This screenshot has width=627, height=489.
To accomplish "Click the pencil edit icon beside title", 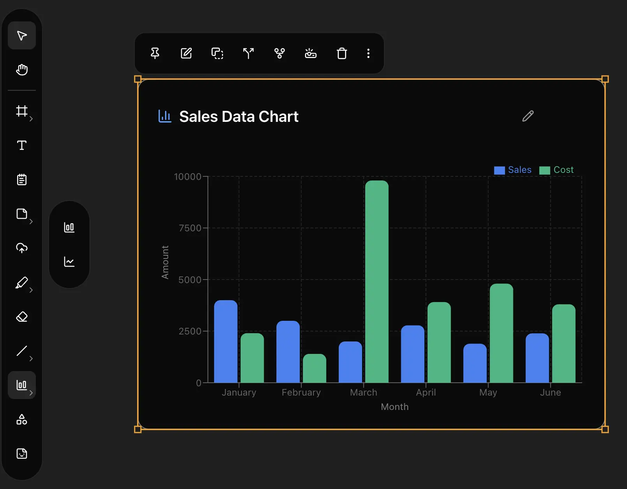I will pos(528,116).
